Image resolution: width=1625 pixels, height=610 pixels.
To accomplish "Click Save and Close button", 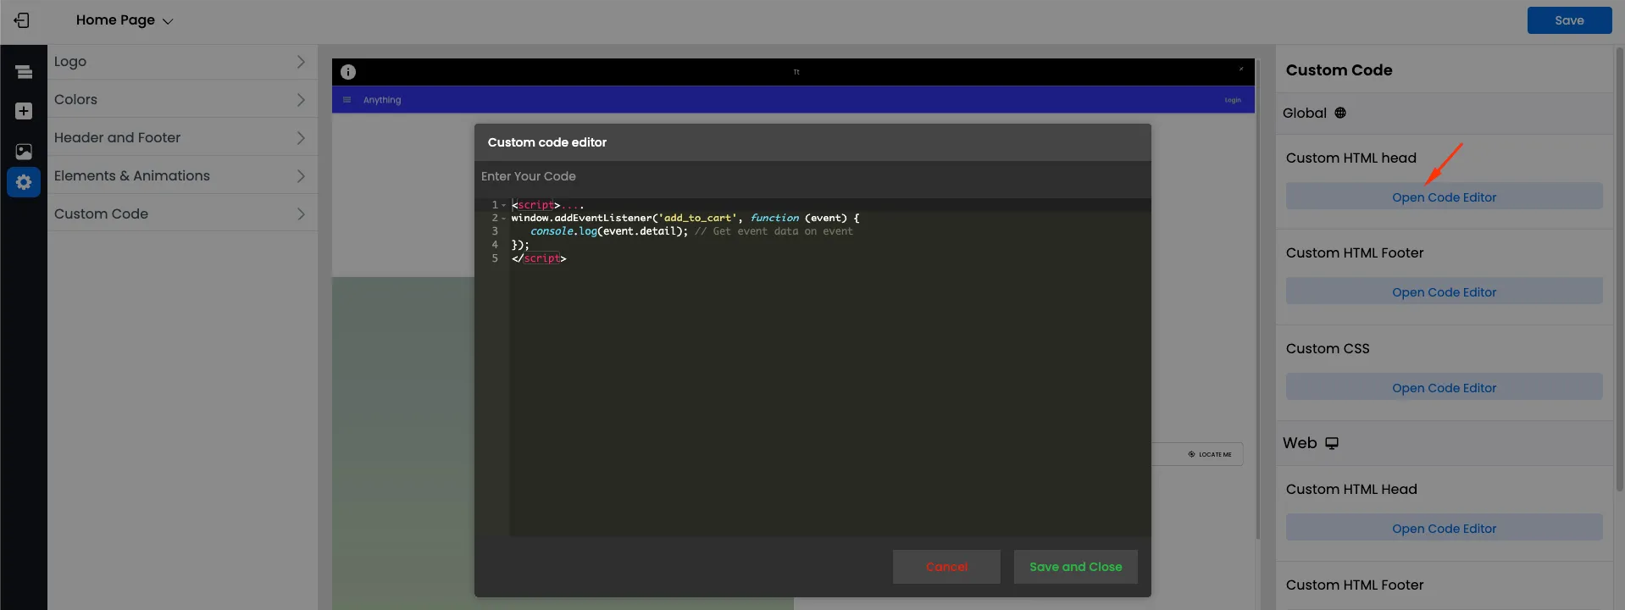I will tap(1076, 567).
